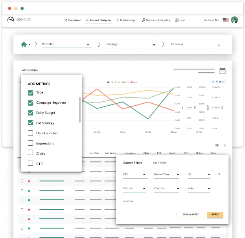Open the CPC criteria dropdown
245x238 pixels.
[135, 174]
